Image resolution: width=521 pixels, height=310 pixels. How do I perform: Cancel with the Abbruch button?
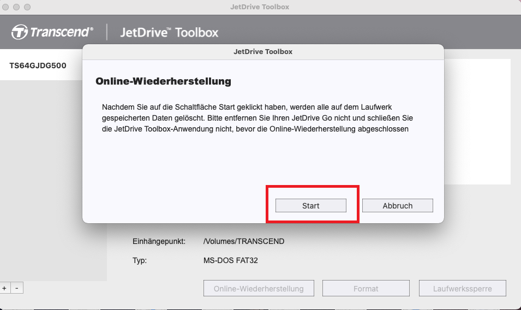[397, 205]
